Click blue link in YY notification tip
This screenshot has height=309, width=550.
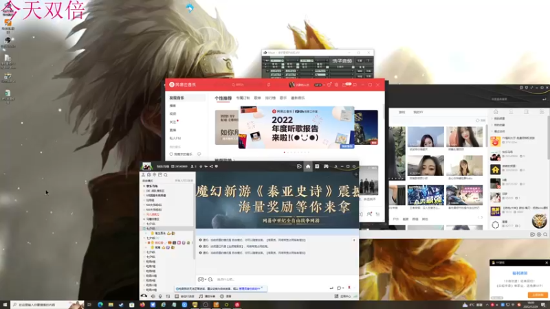250,288
